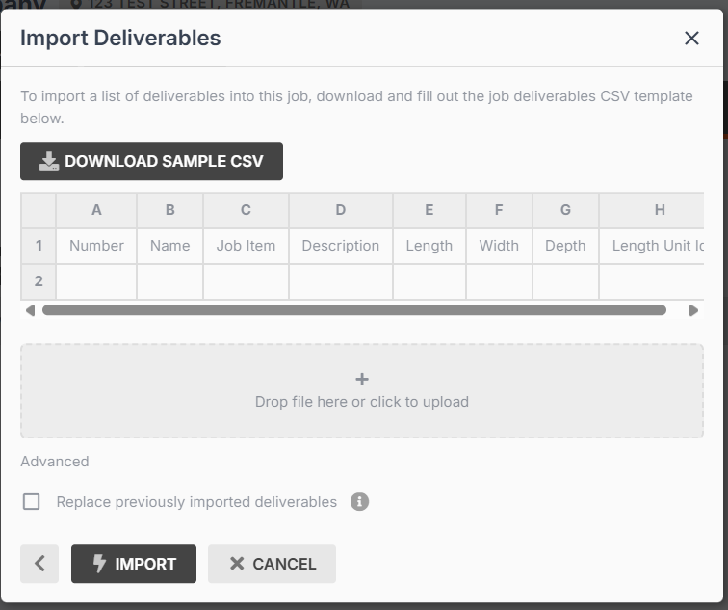
Task: Click the horizontal scrollbar thumb of table
Action: point(354,310)
